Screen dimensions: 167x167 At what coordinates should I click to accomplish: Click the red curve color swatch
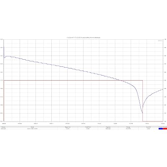[x=165, y=129]
